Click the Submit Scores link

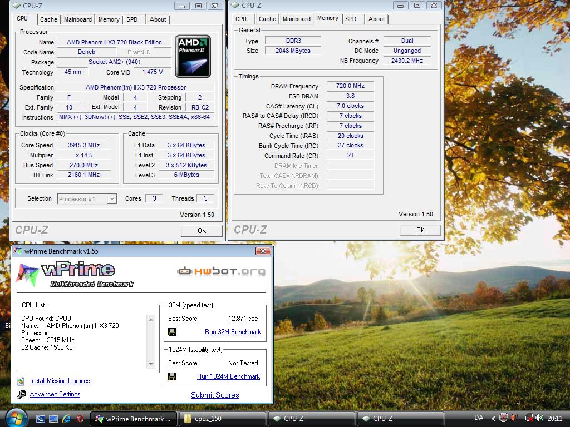click(x=215, y=395)
